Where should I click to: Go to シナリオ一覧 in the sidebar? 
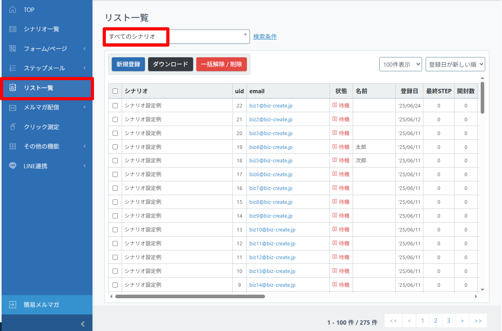[47, 29]
